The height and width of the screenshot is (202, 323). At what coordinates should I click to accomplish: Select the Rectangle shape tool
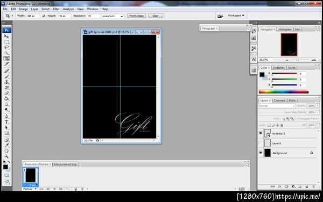pyautogui.click(x=6, y=133)
